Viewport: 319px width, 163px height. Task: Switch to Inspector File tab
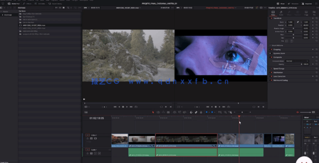tap(314, 13)
